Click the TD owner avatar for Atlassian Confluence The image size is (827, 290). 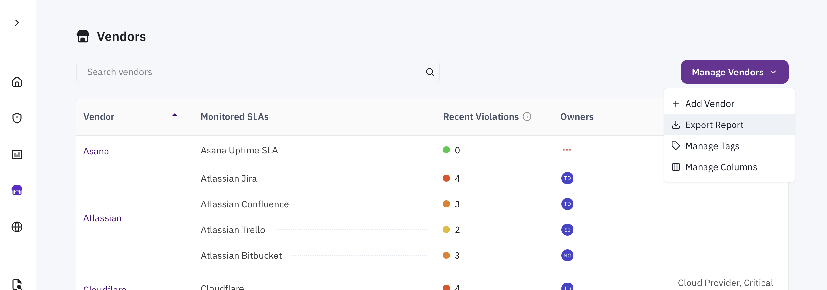click(567, 204)
